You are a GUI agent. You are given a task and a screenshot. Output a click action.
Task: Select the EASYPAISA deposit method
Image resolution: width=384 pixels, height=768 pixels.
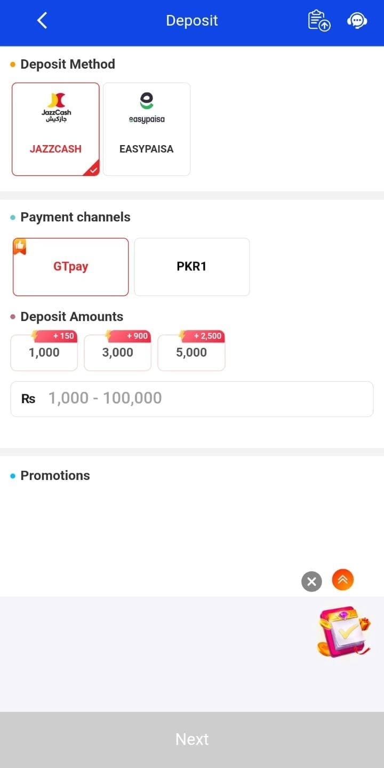pyautogui.click(x=147, y=149)
